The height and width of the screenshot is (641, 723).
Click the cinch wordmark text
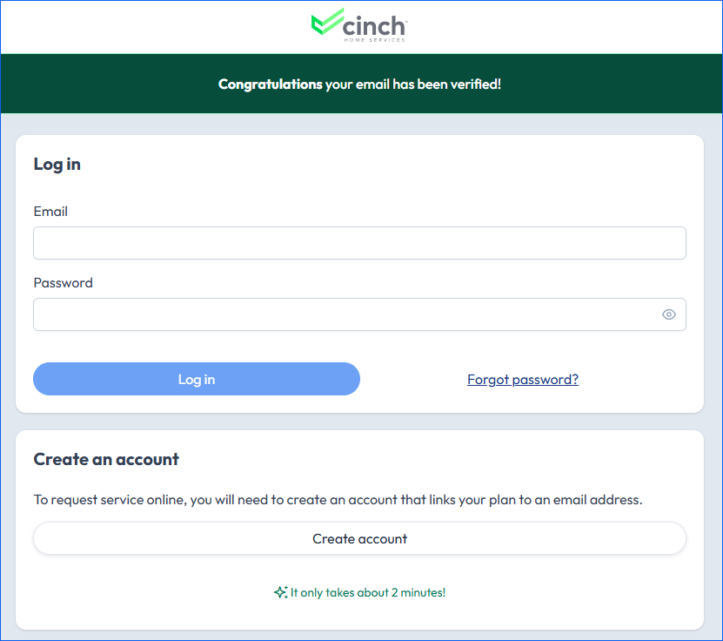374,26
